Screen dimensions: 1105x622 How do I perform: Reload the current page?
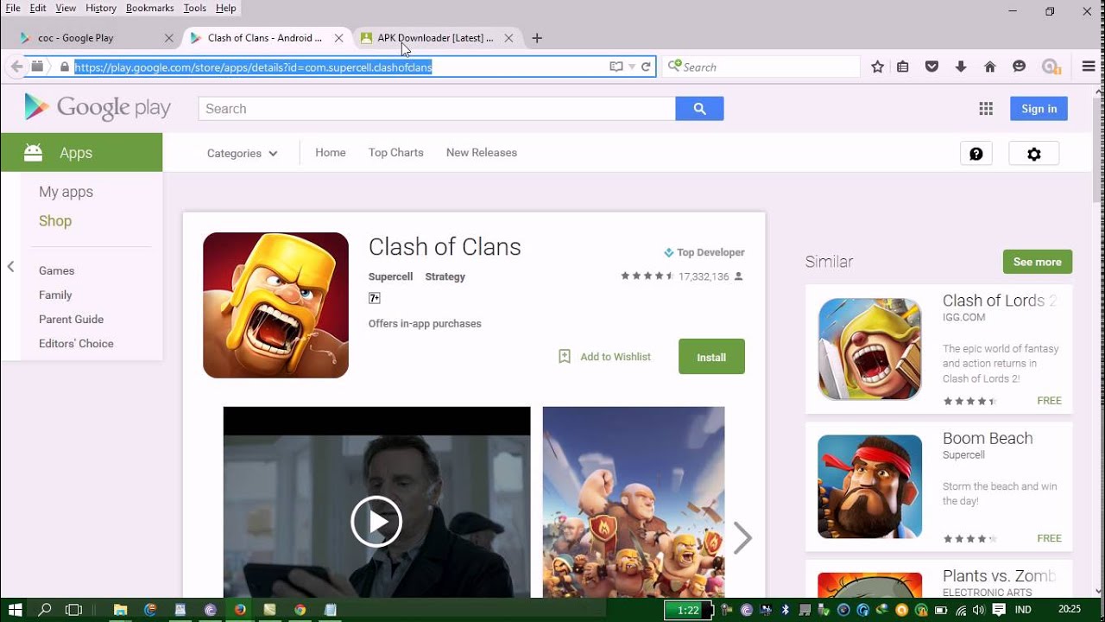coord(646,67)
